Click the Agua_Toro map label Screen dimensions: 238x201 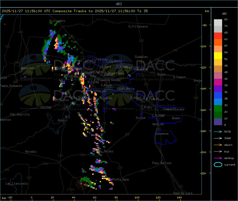point(28,68)
